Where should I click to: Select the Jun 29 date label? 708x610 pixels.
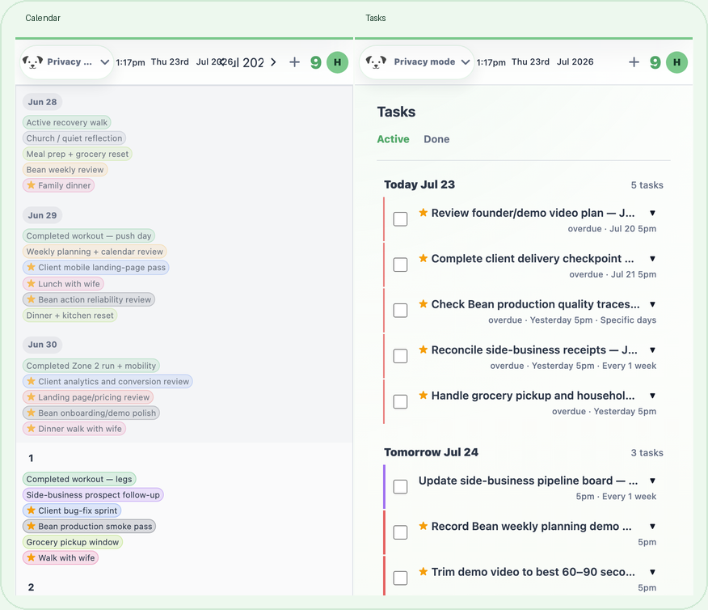click(x=43, y=215)
